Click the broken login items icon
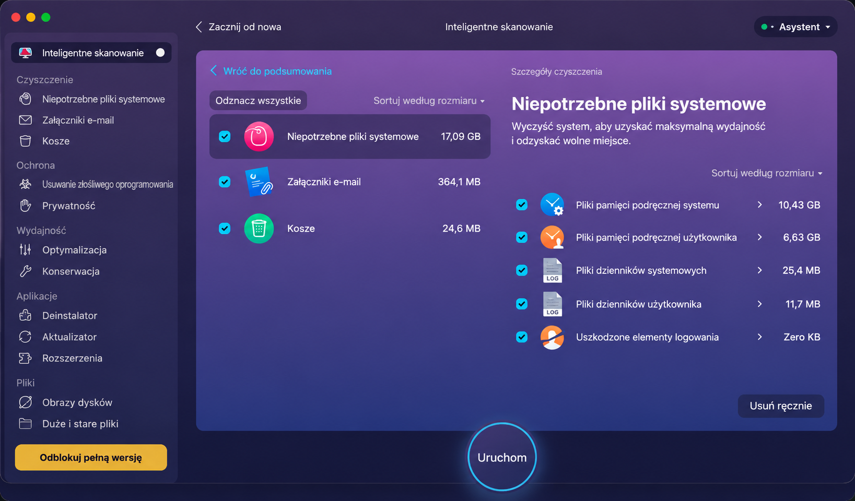 (552, 337)
